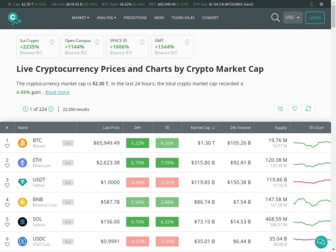Open the customize columns list icon
This screenshot has height=252, width=336.
pos(281,109)
